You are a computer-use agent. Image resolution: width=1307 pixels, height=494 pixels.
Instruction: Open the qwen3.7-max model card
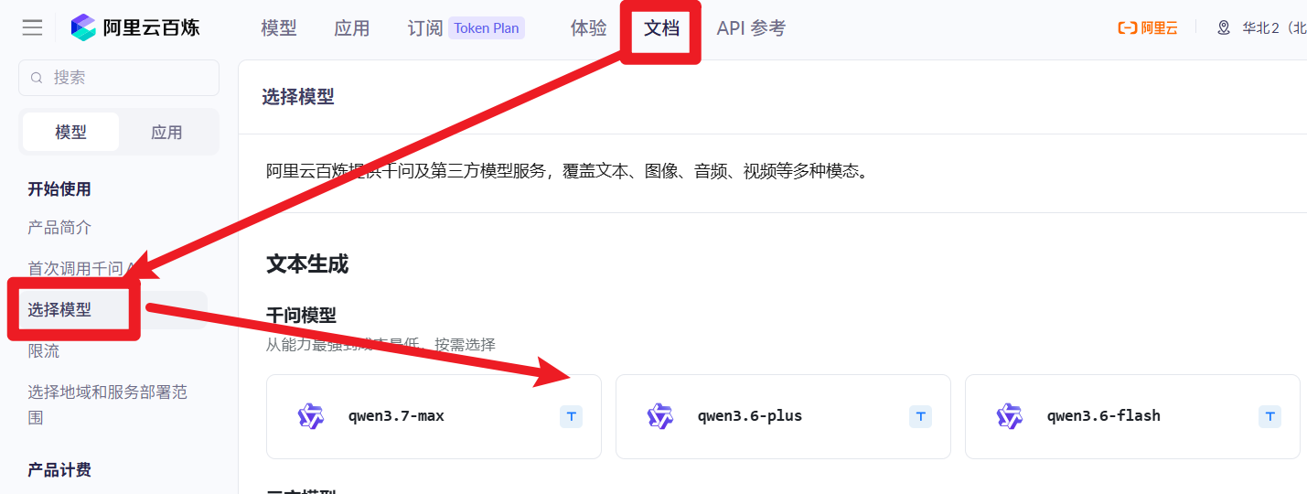coord(434,416)
